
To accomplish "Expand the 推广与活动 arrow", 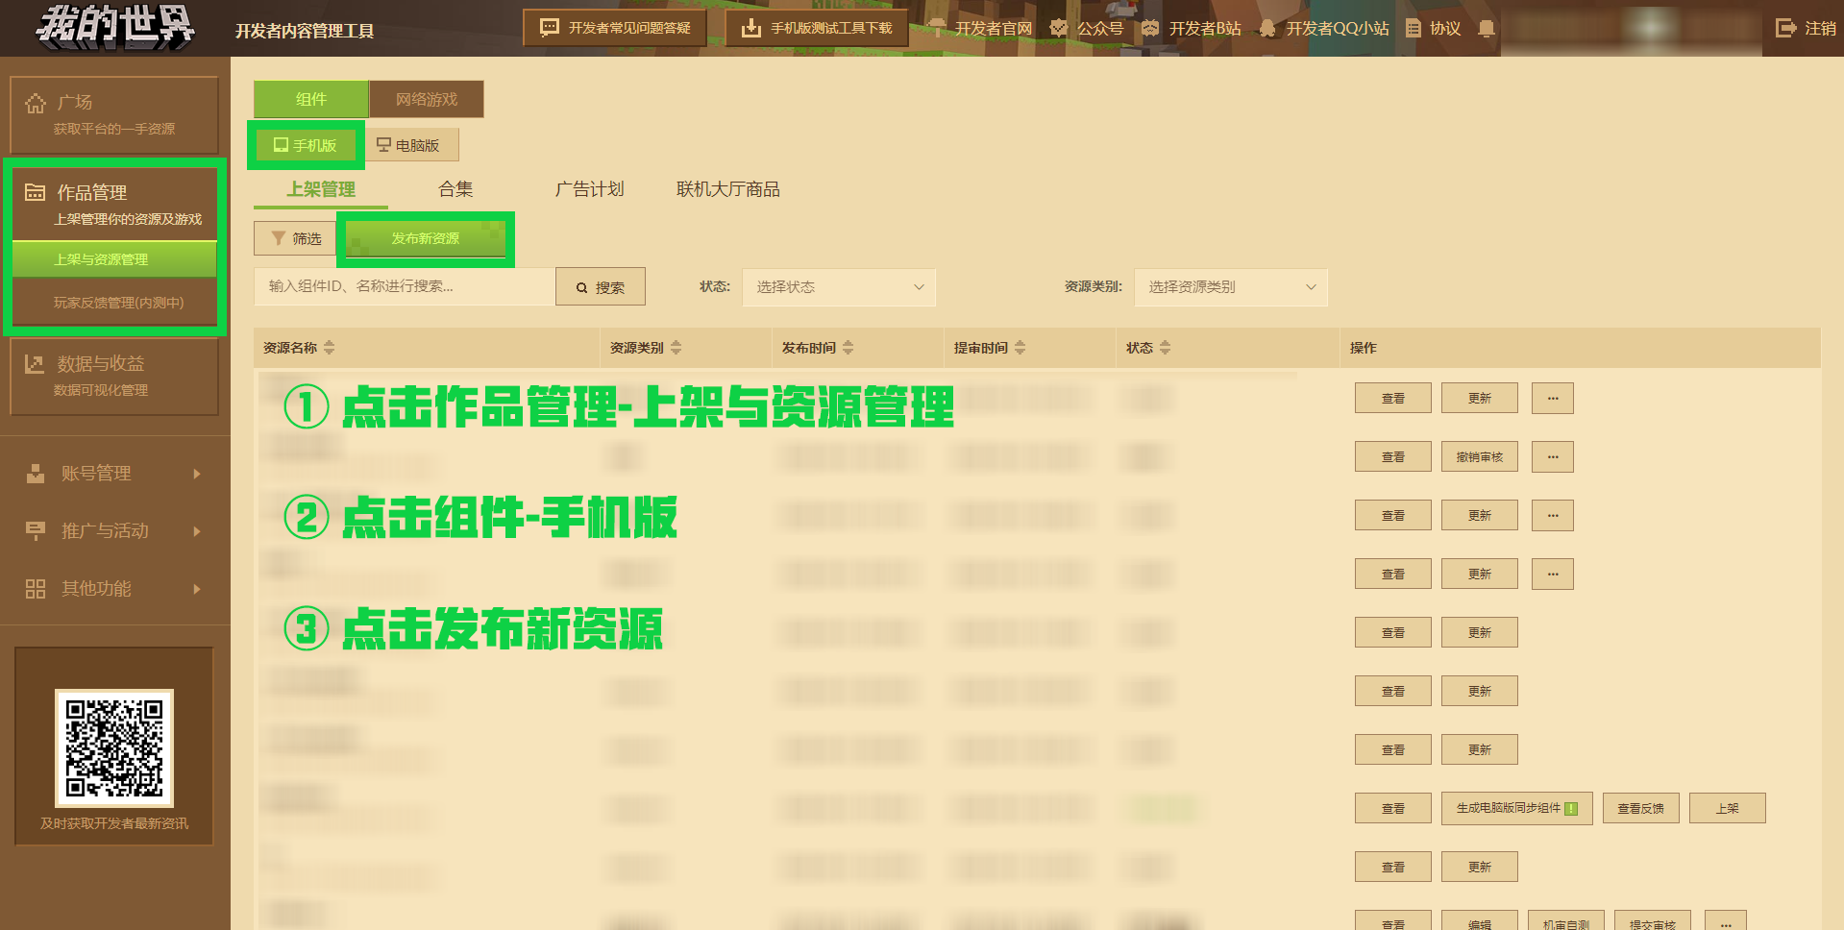I will point(197,531).
